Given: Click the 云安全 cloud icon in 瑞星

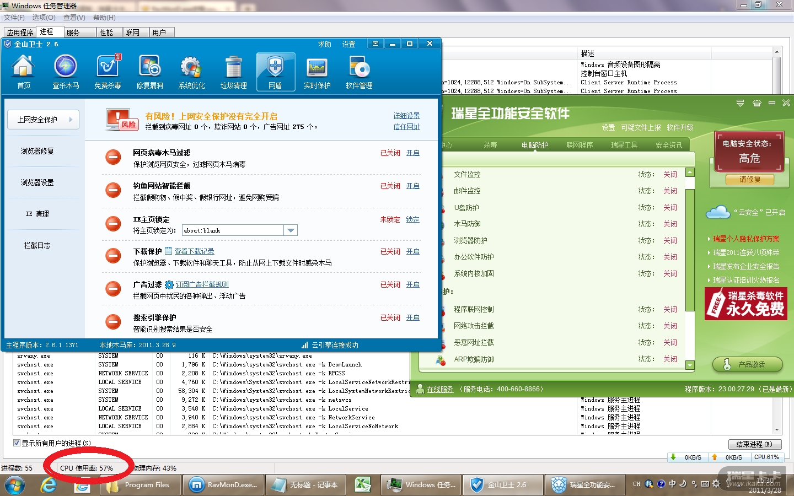Looking at the screenshot, I should point(718,212).
